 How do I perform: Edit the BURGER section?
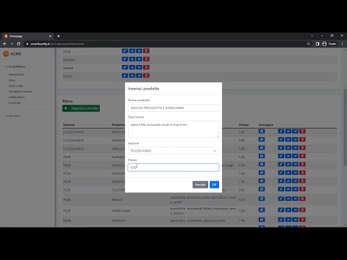tap(125, 59)
